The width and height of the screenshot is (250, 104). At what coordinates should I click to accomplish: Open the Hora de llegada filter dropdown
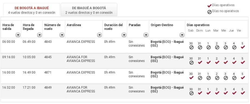click(40, 35)
